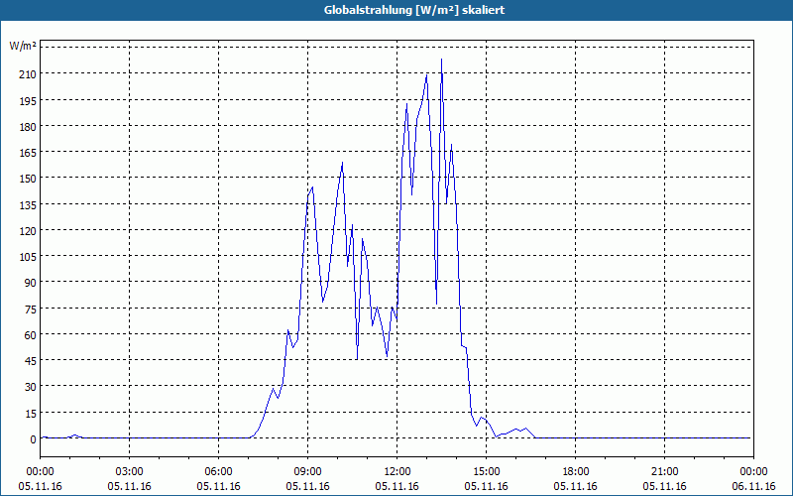Screen dimensions: 793x496
Task: Click the 09:00 time axis label
Action: [x=307, y=472]
